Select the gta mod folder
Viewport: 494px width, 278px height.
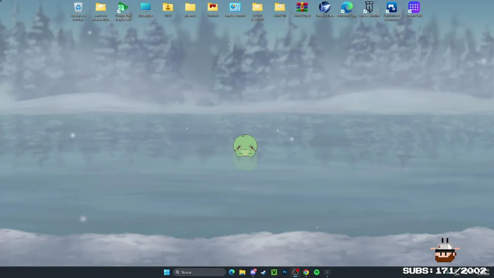(190, 10)
